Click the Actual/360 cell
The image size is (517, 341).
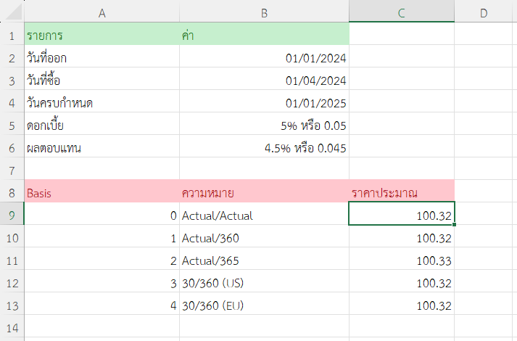(264, 236)
